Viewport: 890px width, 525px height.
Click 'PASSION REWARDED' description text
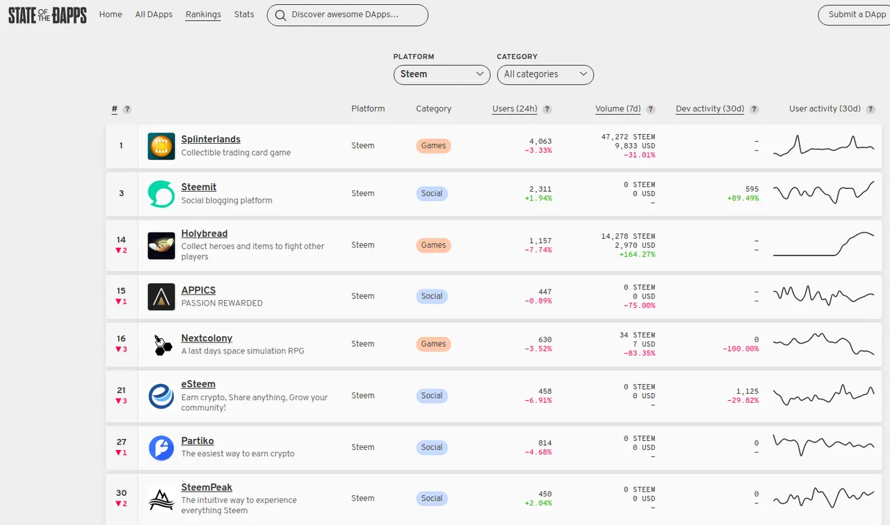click(222, 303)
